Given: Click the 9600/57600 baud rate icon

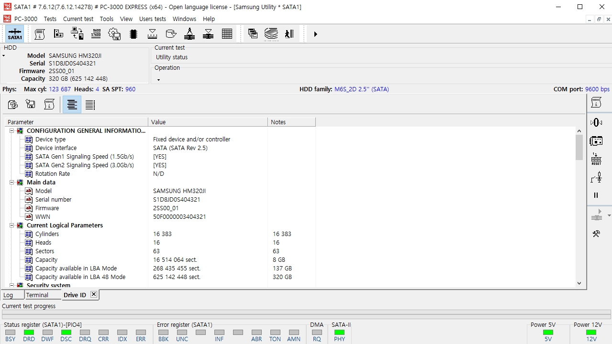Looking at the screenshot, I should click(96, 34).
